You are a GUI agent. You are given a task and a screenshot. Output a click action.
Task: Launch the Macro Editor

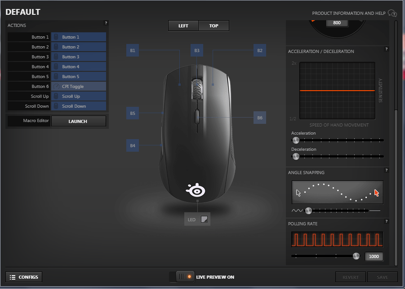(79, 121)
